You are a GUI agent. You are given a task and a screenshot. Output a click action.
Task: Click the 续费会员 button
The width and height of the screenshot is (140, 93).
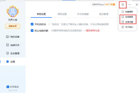pos(13,26)
